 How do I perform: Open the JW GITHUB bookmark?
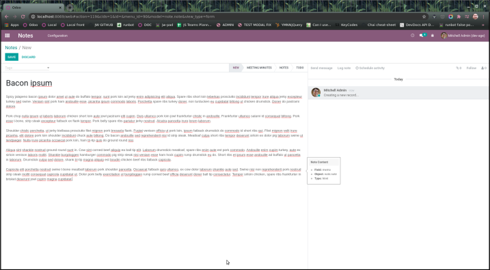click(x=100, y=25)
